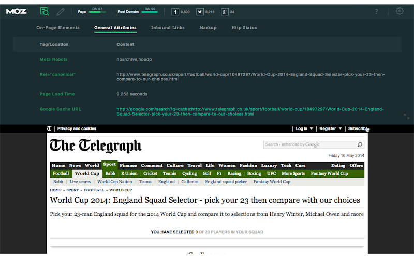
Task: Open R Union in sport bar
Action: [129, 173]
